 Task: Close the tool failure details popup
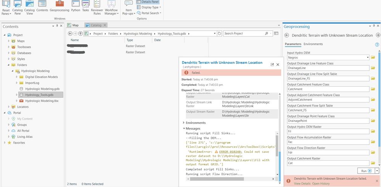278,64
